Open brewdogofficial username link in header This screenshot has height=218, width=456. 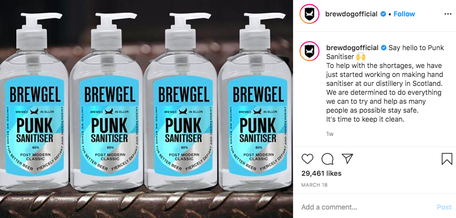(351, 14)
